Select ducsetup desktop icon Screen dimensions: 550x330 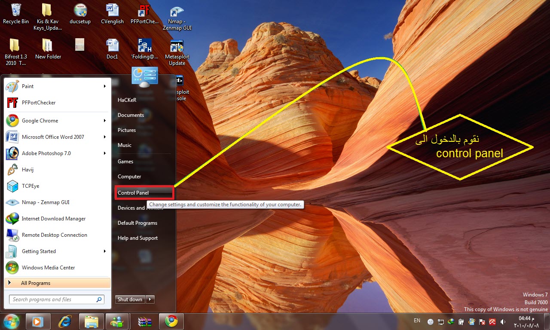(80, 14)
